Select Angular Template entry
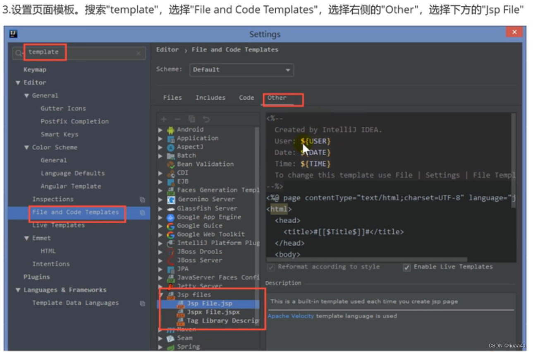Image resolution: width=533 pixels, height=352 pixels. 71,186
